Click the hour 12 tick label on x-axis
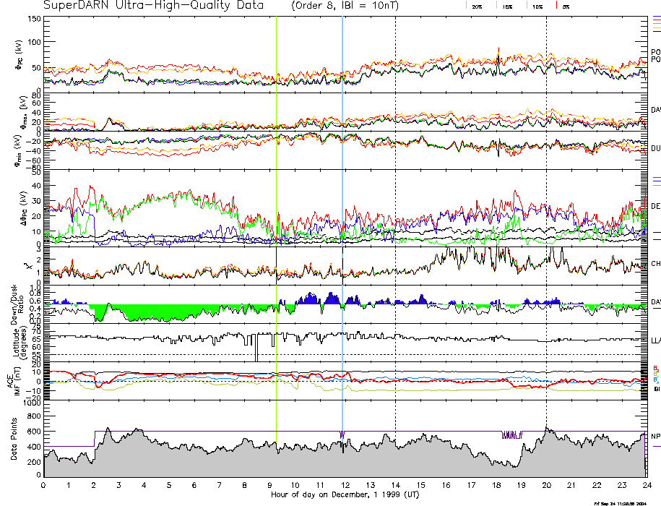 click(x=345, y=485)
